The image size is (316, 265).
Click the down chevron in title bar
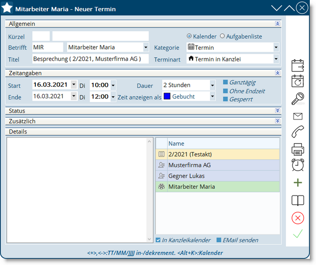(x=276, y=8)
